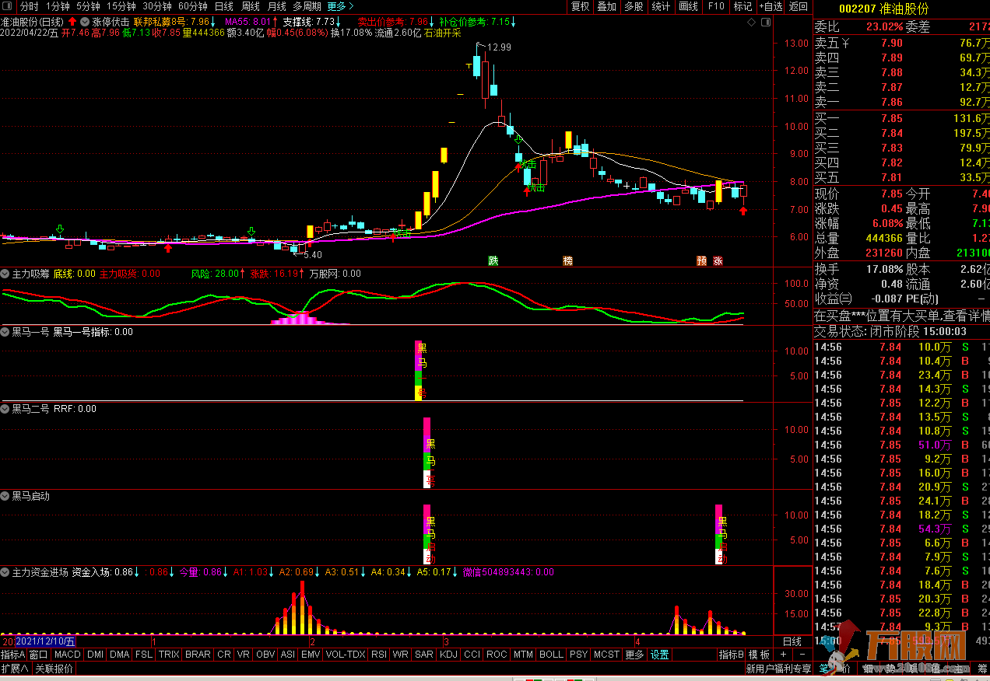Switch to the 60分钟 period

point(192,6)
